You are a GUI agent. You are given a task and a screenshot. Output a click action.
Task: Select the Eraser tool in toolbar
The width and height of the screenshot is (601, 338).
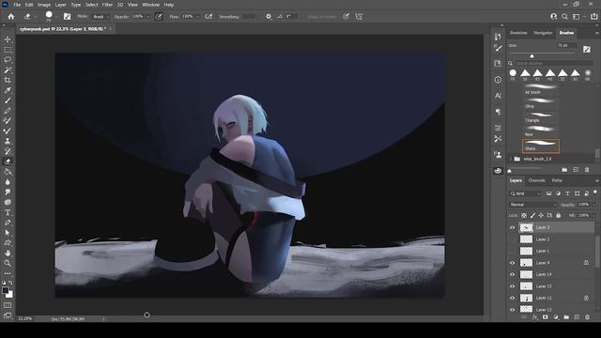(8, 161)
